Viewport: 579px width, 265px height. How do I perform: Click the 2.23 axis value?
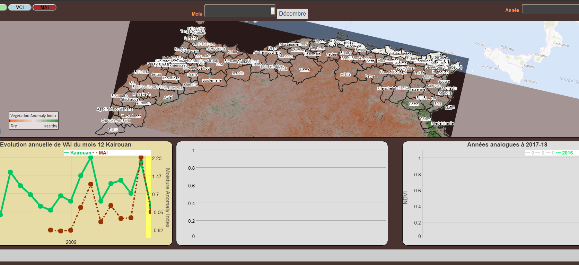pyautogui.click(x=157, y=158)
